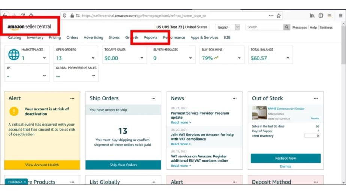Click the yellow account warning icon
This screenshot has height=194, width=346.
pyautogui.click(x=14, y=111)
